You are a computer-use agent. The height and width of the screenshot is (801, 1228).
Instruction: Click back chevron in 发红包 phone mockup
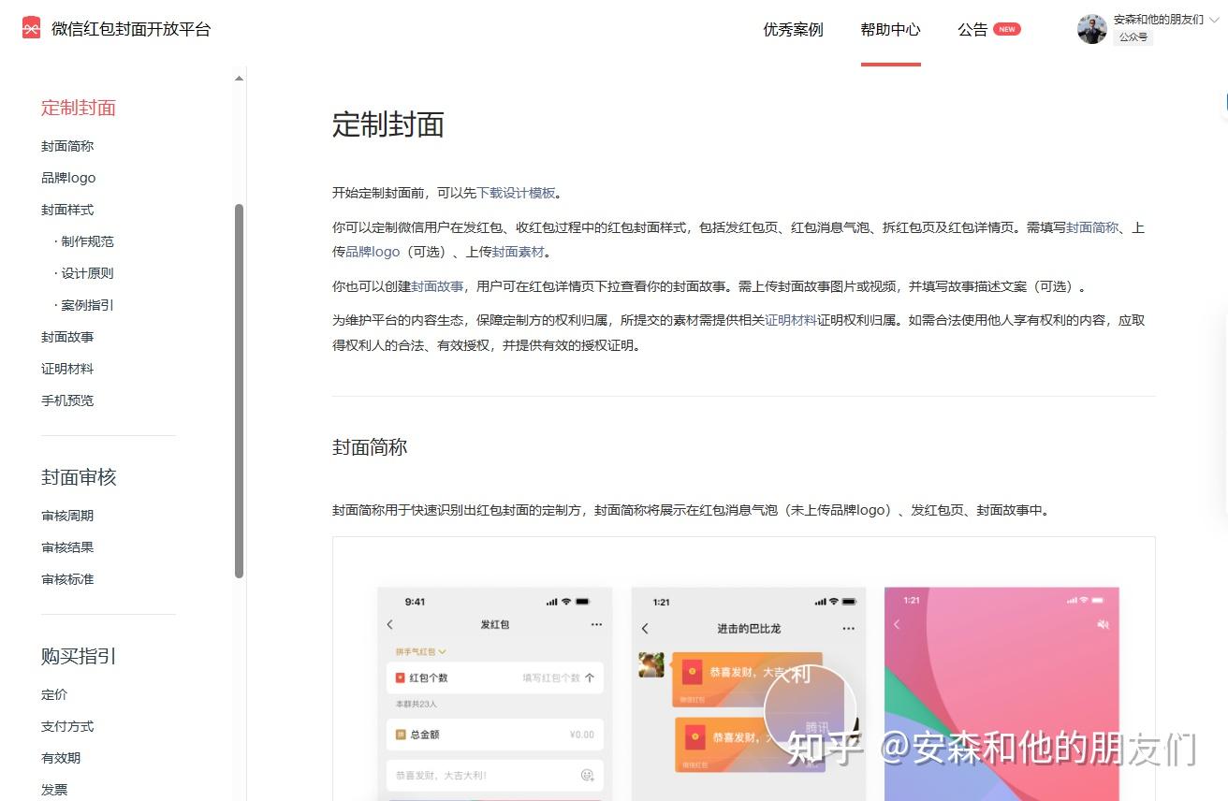(390, 624)
